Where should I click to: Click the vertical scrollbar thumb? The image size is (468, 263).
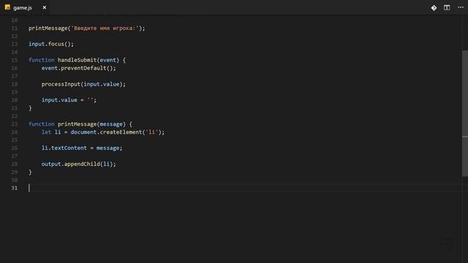point(465,113)
